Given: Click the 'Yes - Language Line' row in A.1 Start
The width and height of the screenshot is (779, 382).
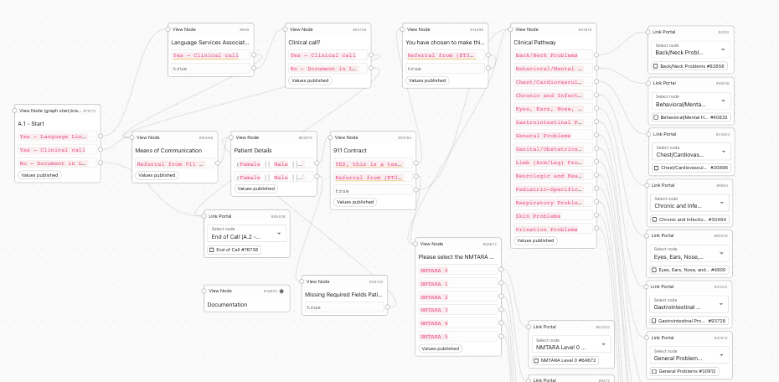Looking at the screenshot, I should coord(52,137).
